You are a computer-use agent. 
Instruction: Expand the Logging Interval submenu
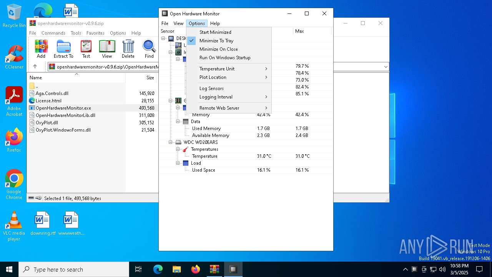(x=229, y=97)
